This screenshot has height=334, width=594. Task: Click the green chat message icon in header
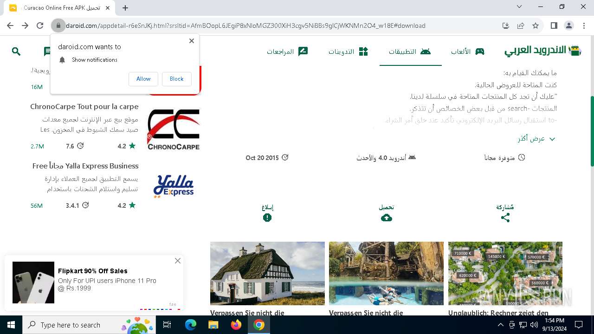click(47, 51)
